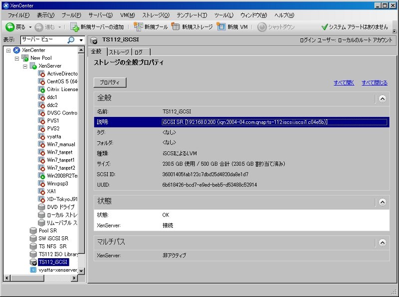
Task: Click the tree scroll down arrow
Action: [x=81, y=271]
